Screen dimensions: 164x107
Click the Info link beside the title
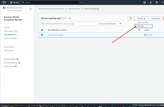pyautogui.click(x=70, y=18)
